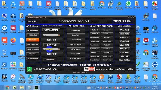Click the Mi Anti Relock button
The height and width of the screenshot is (90, 161).
pos(33,30)
